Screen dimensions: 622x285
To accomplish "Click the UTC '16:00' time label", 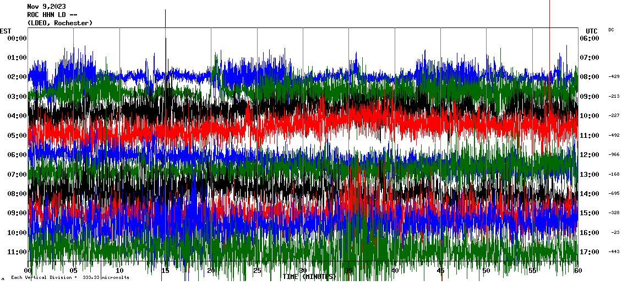I will click(x=590, y=232).
